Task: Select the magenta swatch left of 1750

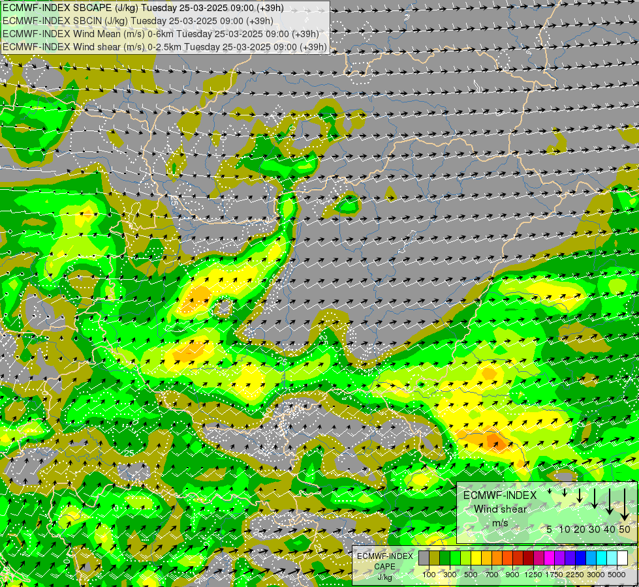Action: click(550, 558)
